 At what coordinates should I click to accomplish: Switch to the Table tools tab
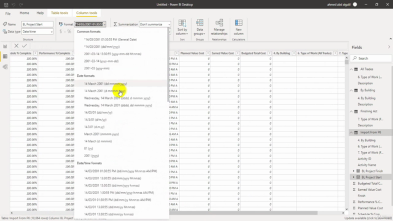pyautogui.click(x=60, y=13)
